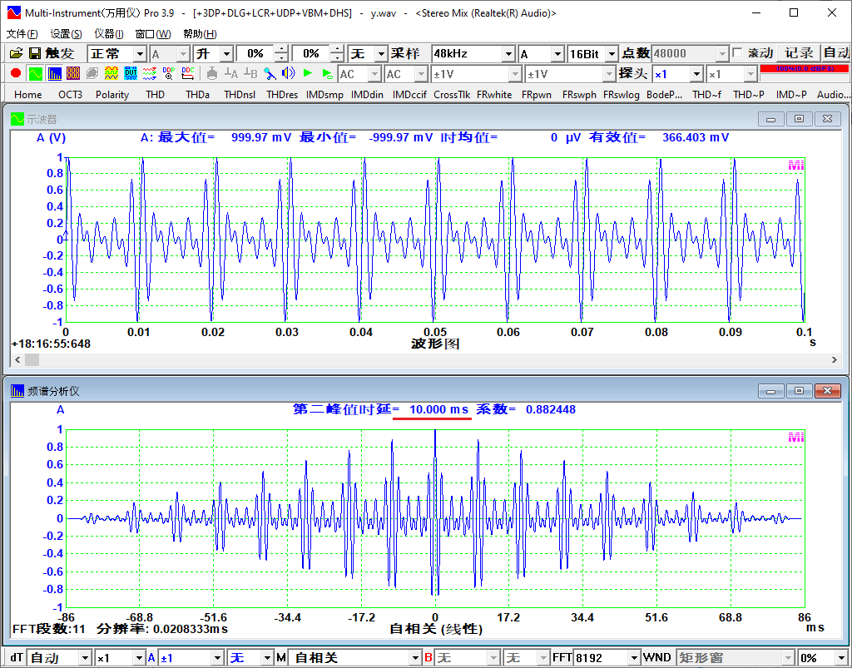Click the 记录 record button

799,53
